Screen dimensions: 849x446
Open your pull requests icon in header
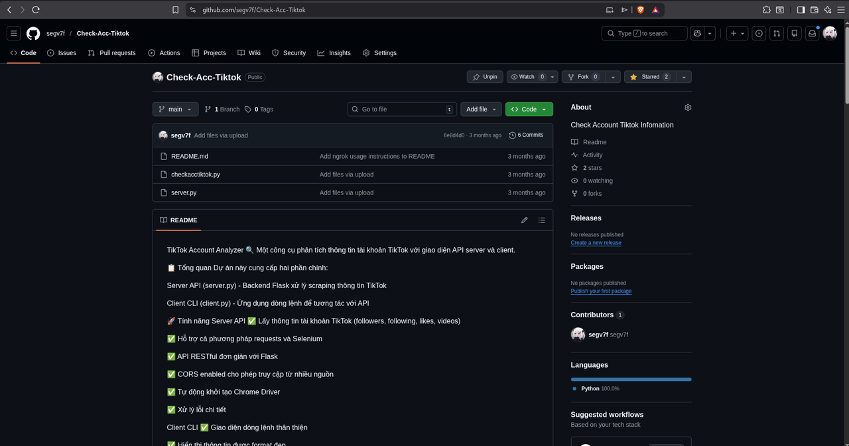point(777,33)
